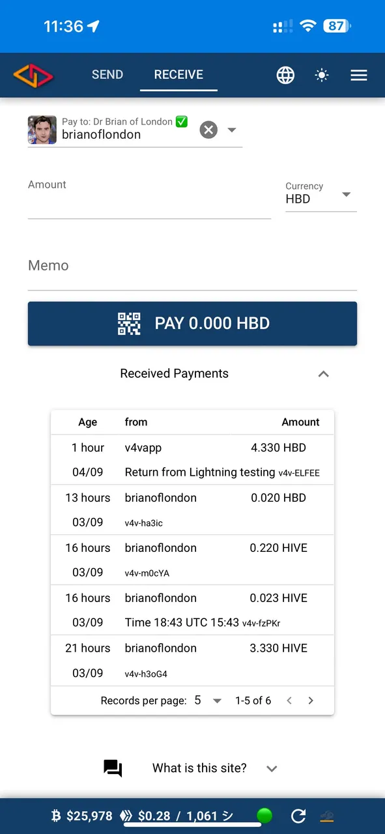Click the green status indicator dot
Viewport: 385px width, 834px height.
point(264,816)
